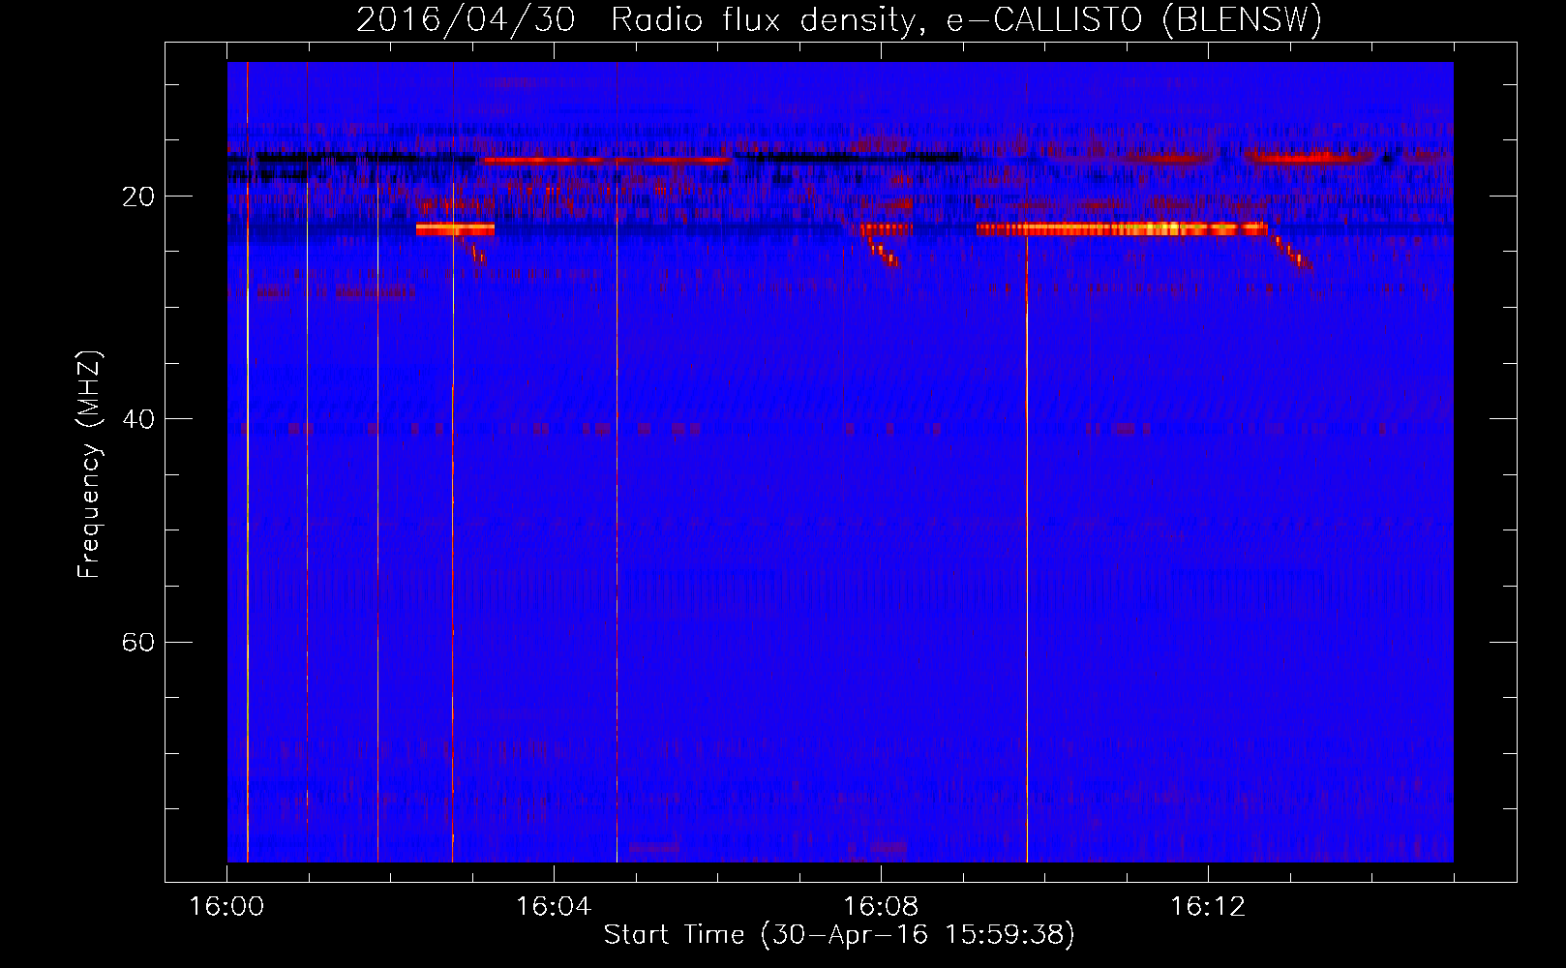Viewport: 1566px width, 968px height.
Task: Click the 16:00 time tick label
Action: [226, 907]
